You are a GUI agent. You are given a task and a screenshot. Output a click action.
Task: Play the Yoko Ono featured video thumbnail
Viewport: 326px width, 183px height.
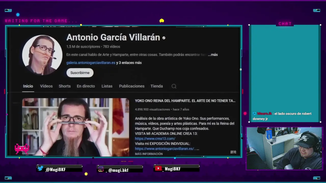76,127
